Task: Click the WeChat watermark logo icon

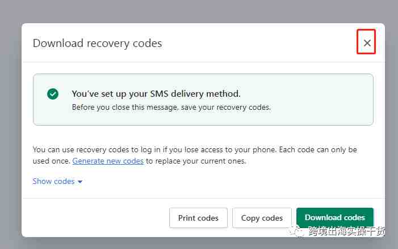Action: [x=298, y=231]
